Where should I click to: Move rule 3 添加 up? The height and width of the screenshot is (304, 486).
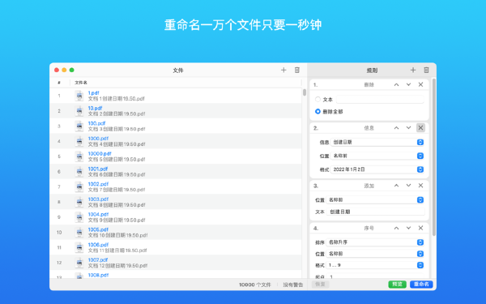(396, 186)
